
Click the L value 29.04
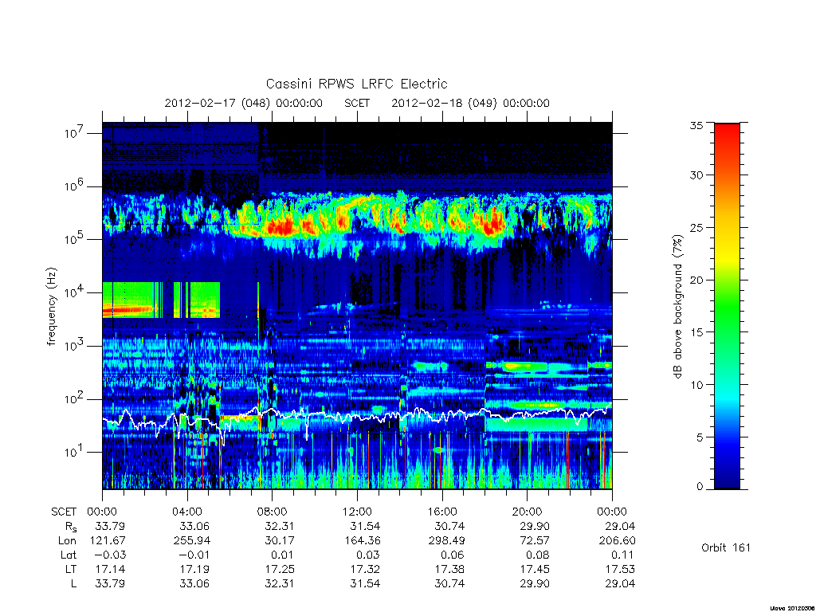[x=620, y=584]
